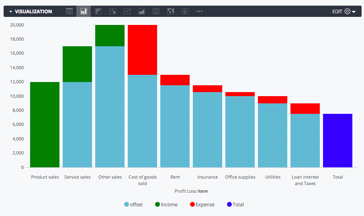The width and height of the screenshot is (364, 216).
Task: Click the red Expense legend dot
Action: [192, 205]
